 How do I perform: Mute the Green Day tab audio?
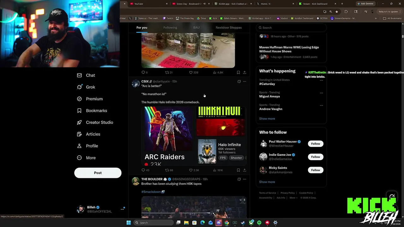click(x=205, y=4)
